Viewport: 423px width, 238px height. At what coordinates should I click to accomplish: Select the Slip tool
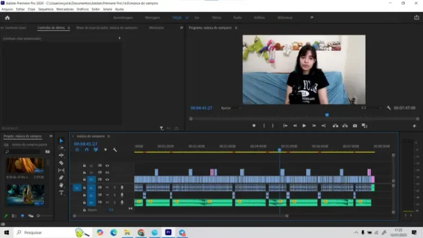[x=61, y=170]
